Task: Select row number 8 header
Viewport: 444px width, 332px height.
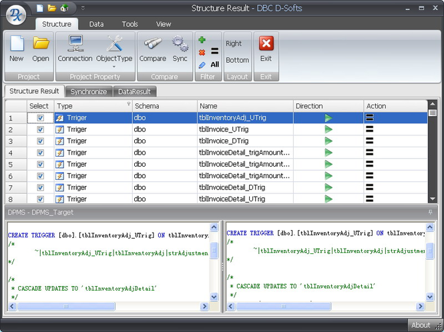Action: pos(16,199)
